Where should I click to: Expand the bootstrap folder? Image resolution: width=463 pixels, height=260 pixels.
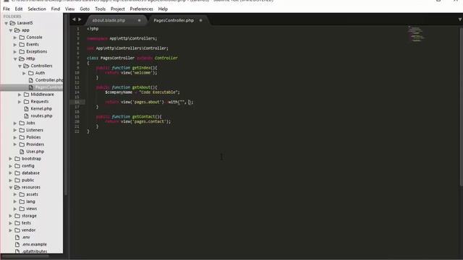[11, 159]
